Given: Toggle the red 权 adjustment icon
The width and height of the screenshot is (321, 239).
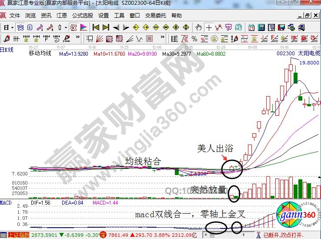Looking at the screenshot, I should [x=74, y=27].
